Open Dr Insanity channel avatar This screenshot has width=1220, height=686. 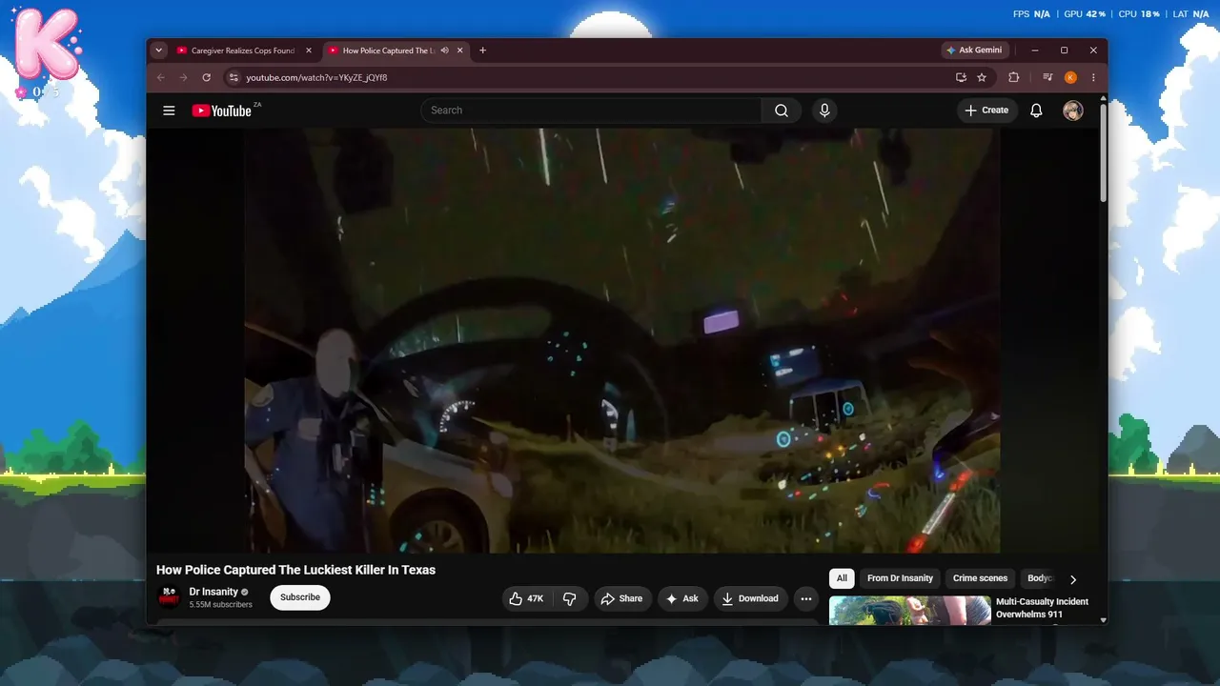[169, 597]
